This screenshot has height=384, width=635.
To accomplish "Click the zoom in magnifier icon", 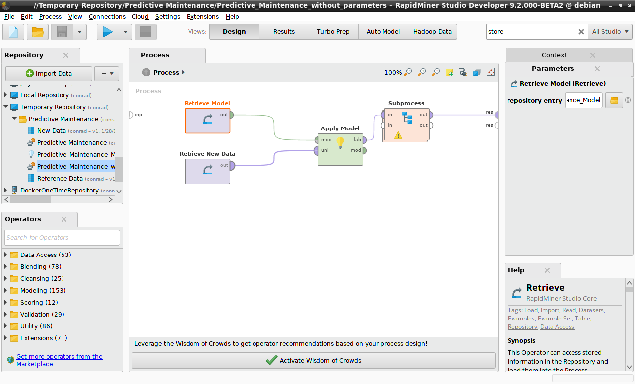I will pos(422,72).
